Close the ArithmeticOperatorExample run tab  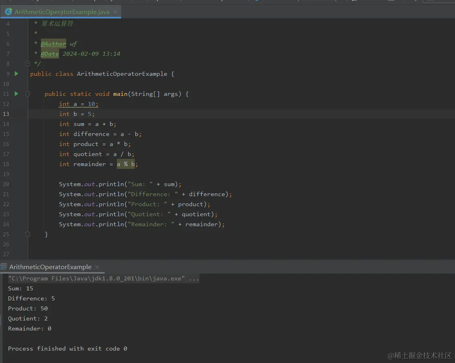pyautogui.click(x=97, y=267)
